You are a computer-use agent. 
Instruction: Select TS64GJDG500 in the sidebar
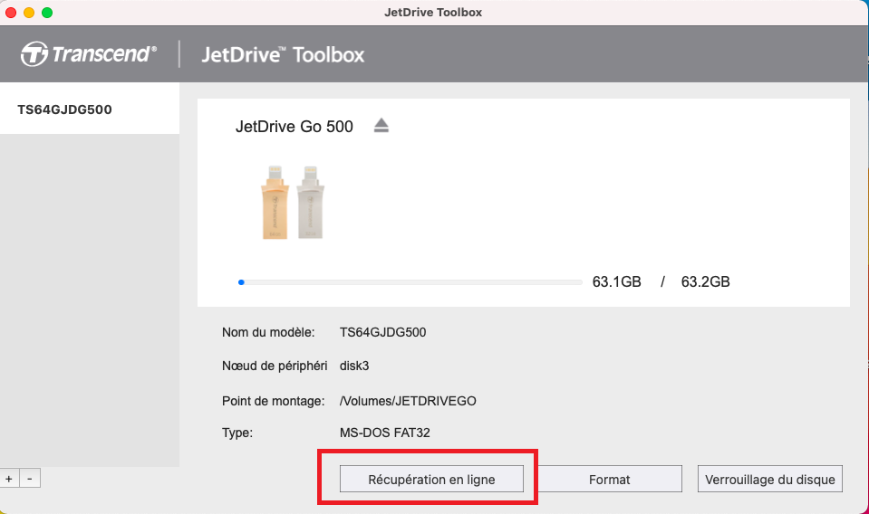point(90,109)
